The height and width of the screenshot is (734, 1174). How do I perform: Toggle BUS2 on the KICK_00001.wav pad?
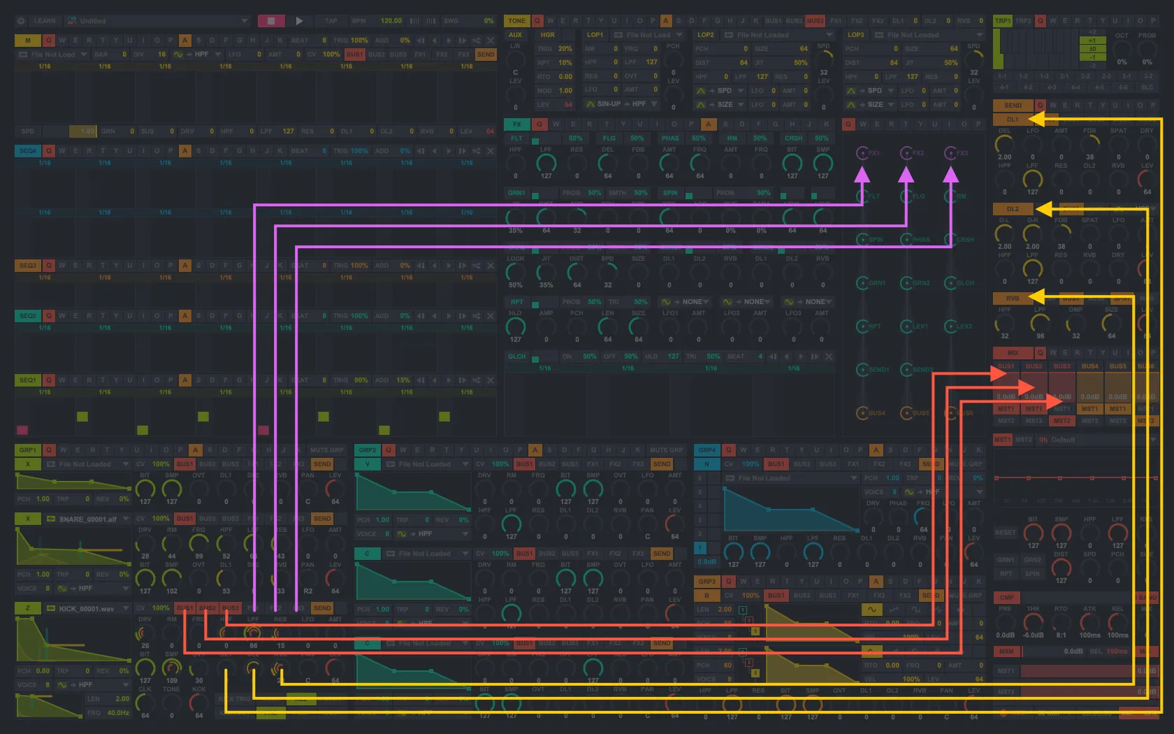pos(208,607)
